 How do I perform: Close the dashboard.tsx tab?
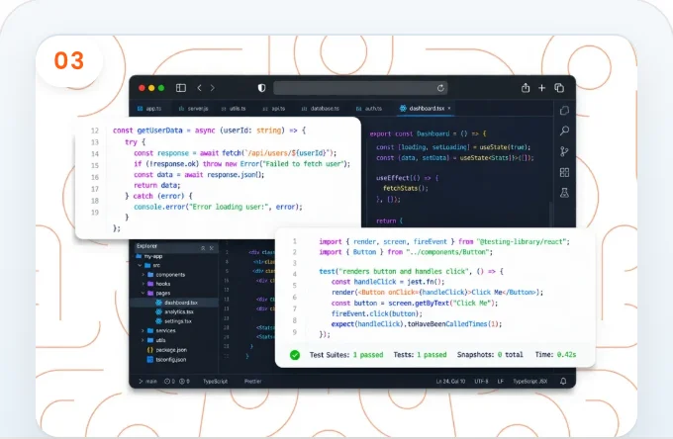pyautogui.click(x=449, y=109)
